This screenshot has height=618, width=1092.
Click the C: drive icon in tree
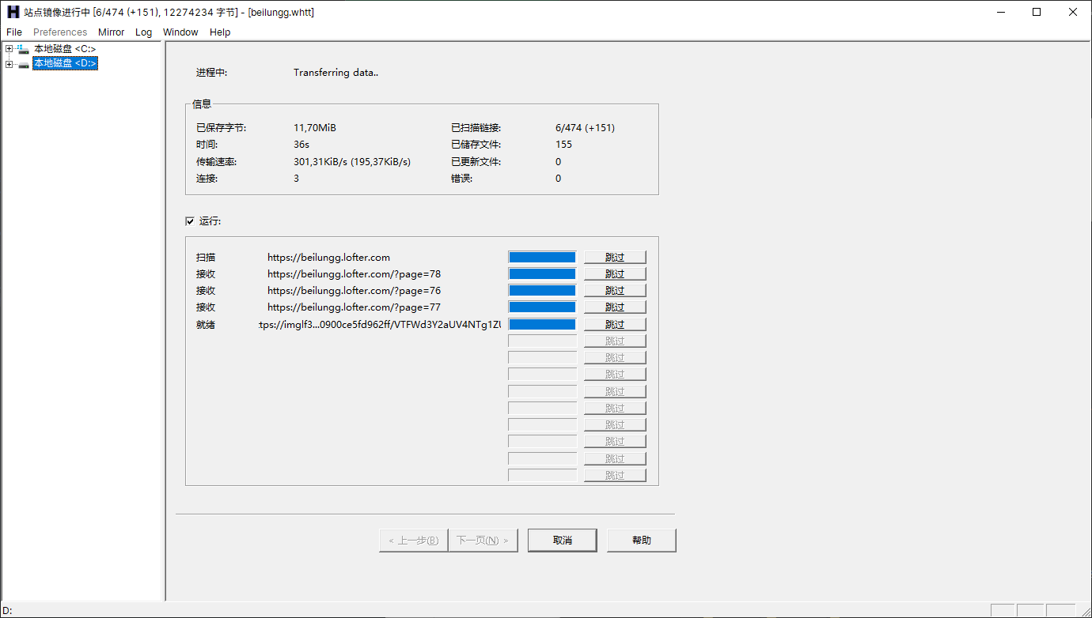(24, 49)
